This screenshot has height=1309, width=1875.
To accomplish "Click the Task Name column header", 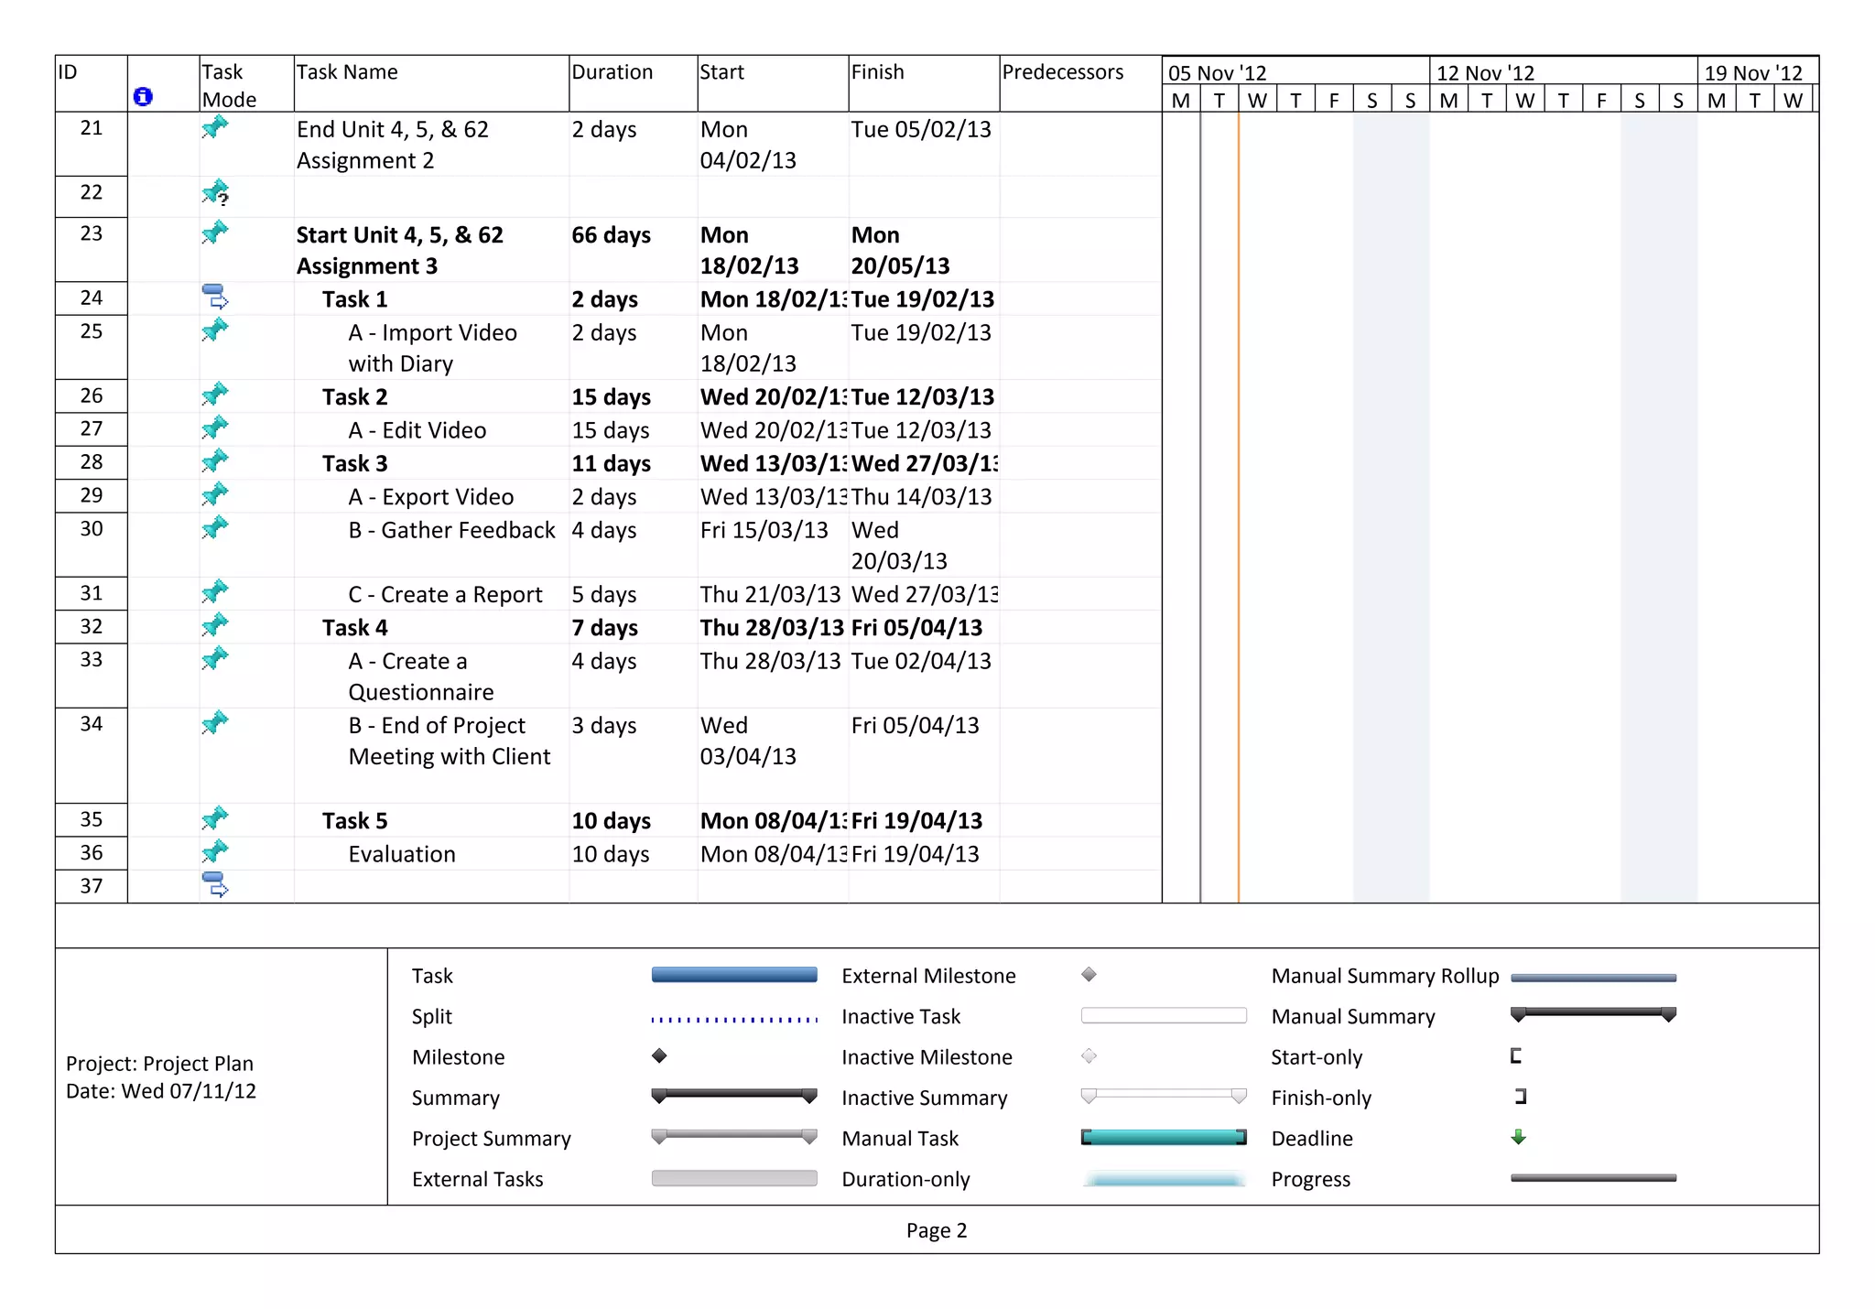I will (431, 83).
